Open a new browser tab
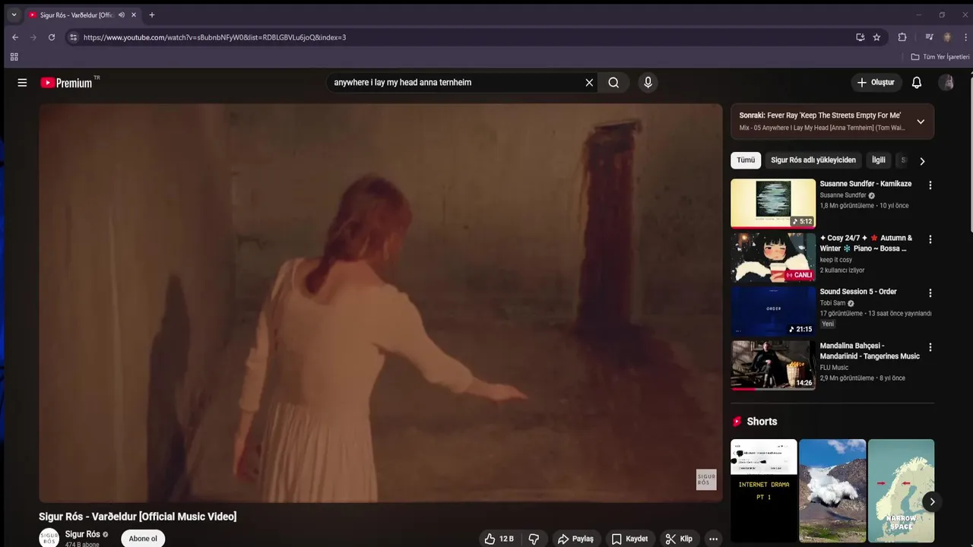Image resolution: width=973 pixels, height=547 pixels. click(152, 15)
